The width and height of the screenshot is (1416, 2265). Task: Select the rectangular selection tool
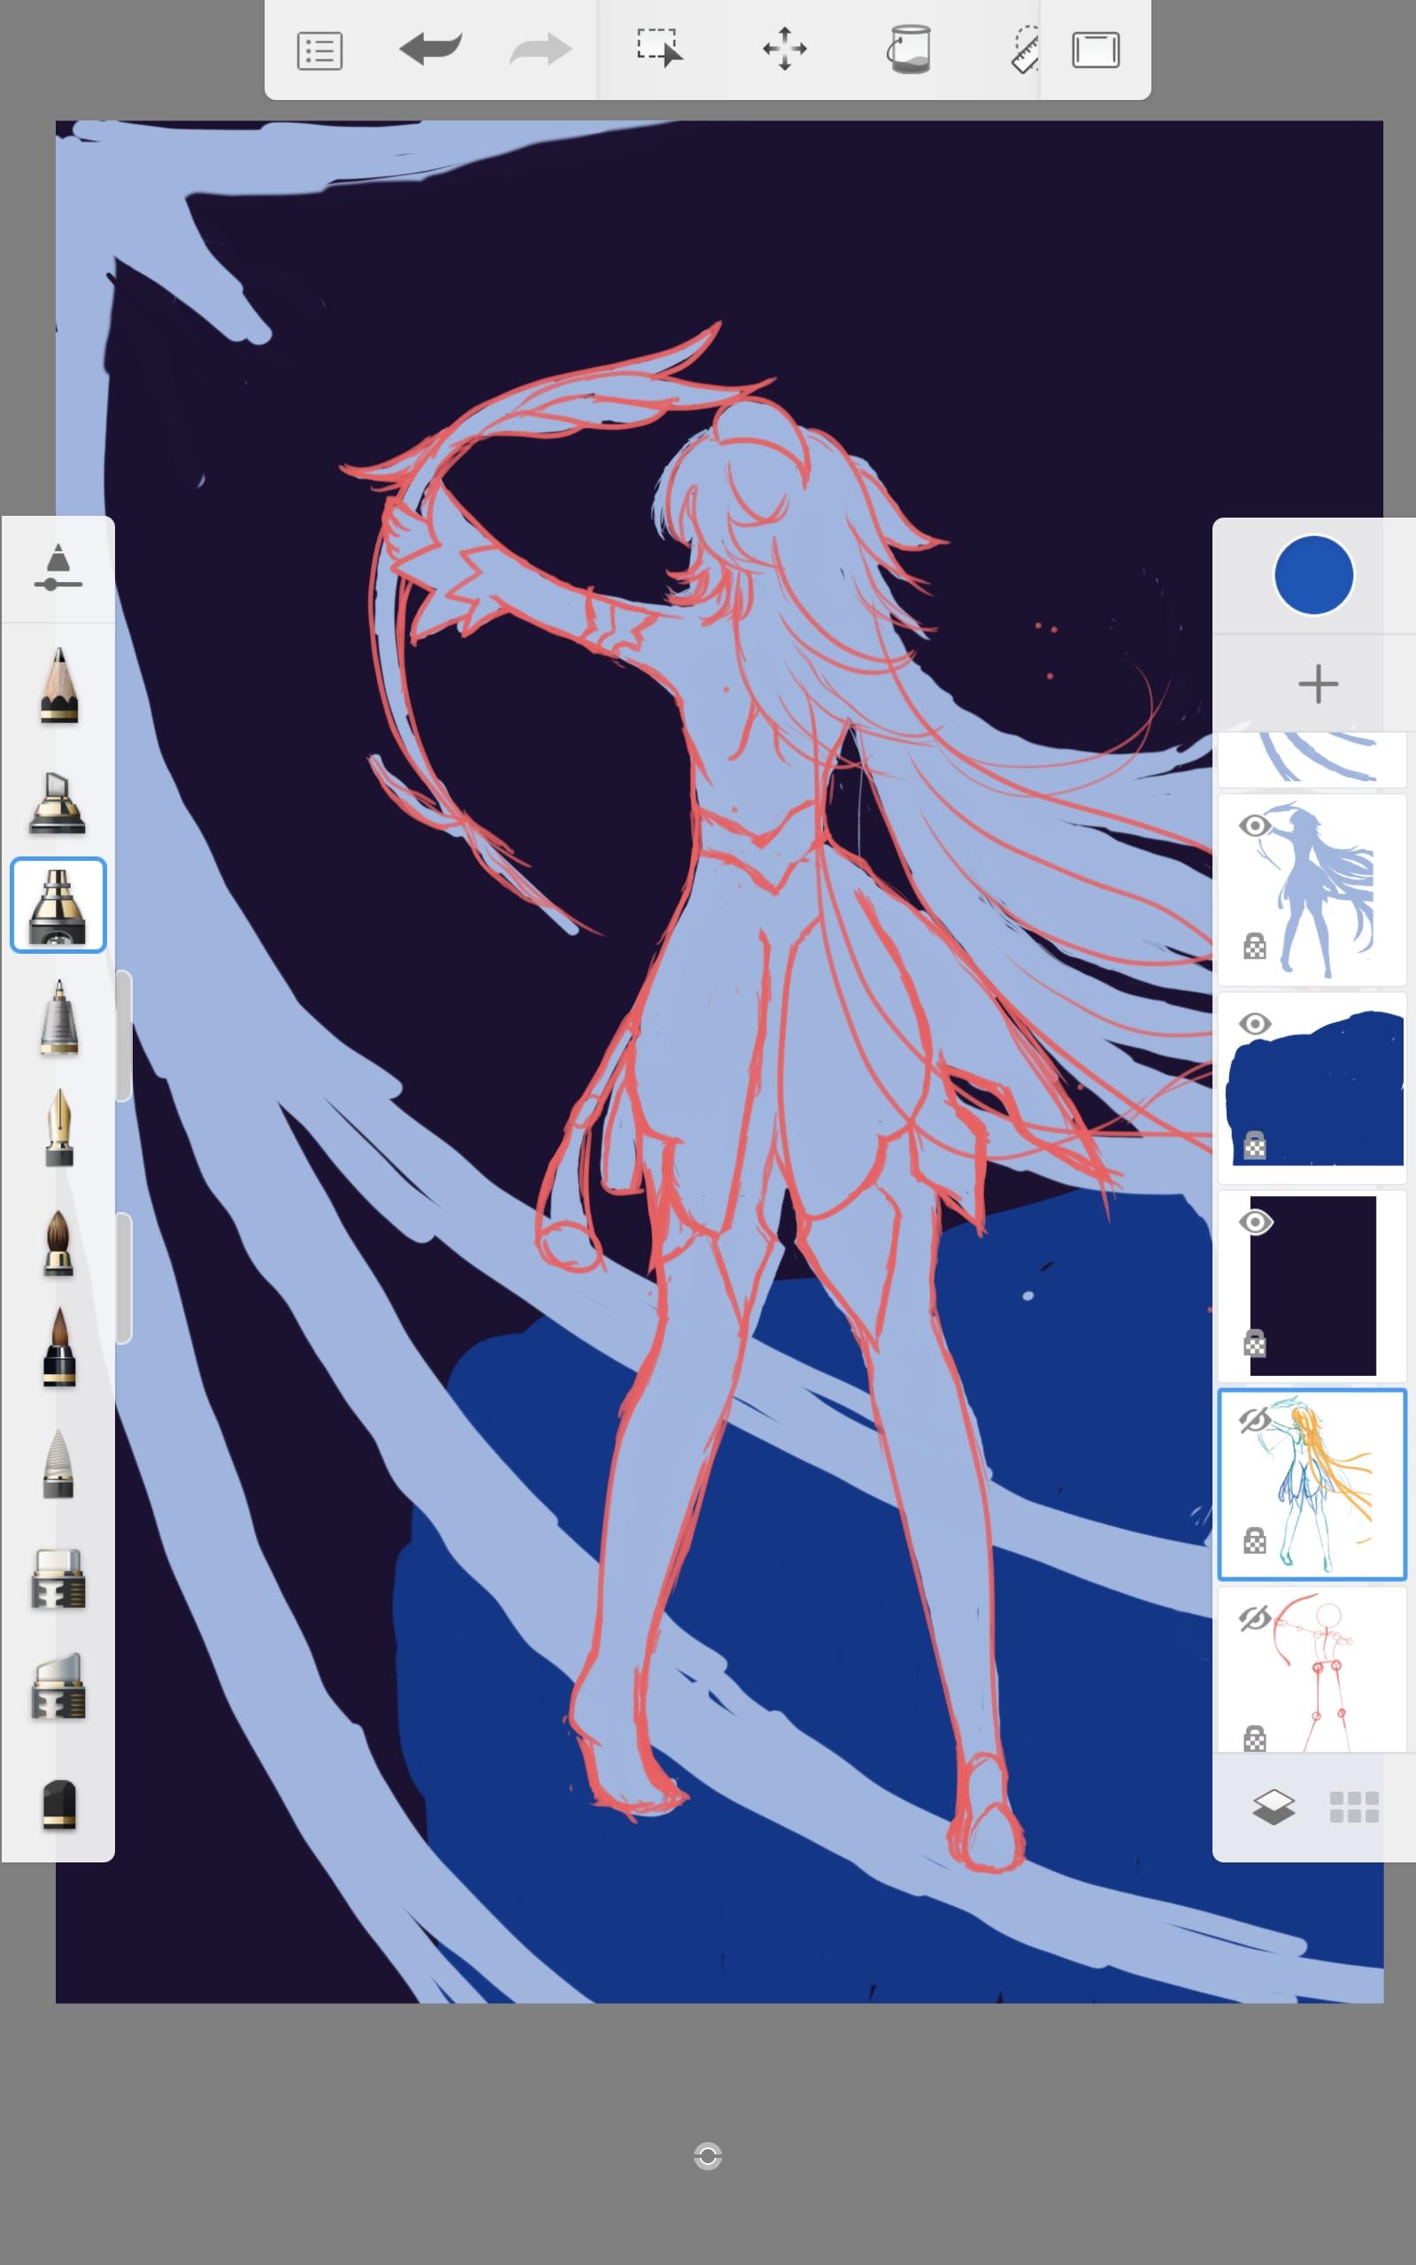pos(659,49)
